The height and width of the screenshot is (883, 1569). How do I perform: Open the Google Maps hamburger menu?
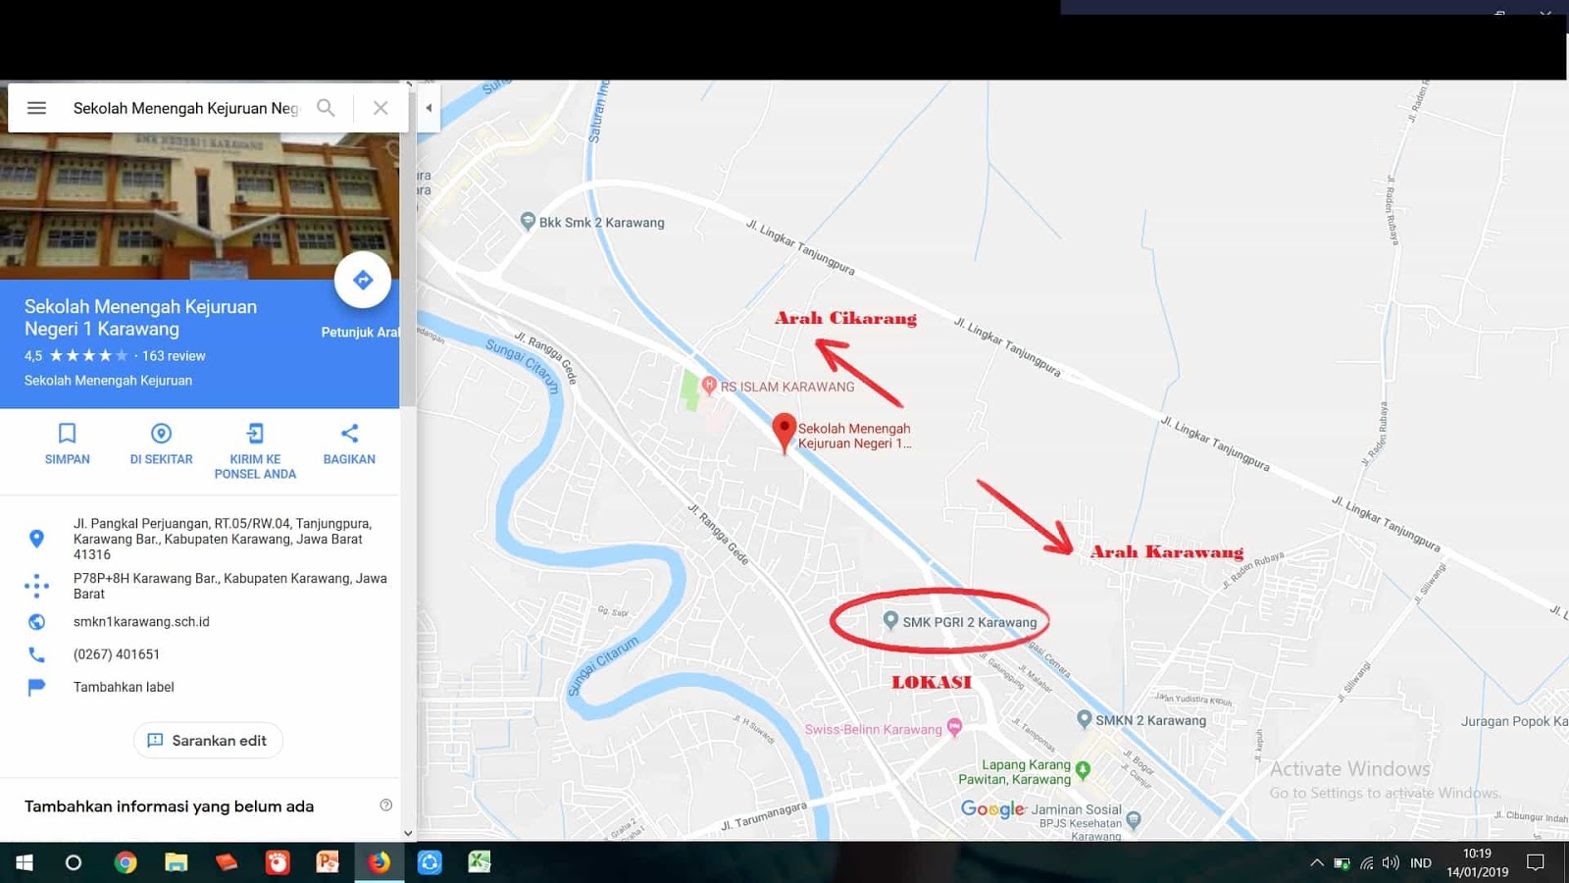point(36,108)
